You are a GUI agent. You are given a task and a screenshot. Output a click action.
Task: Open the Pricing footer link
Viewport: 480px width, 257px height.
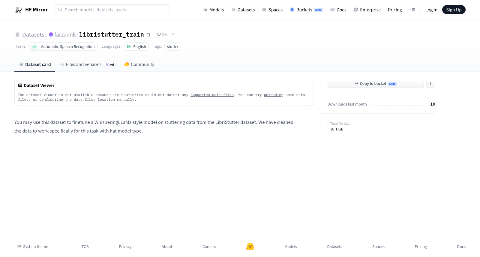(421, 247)
